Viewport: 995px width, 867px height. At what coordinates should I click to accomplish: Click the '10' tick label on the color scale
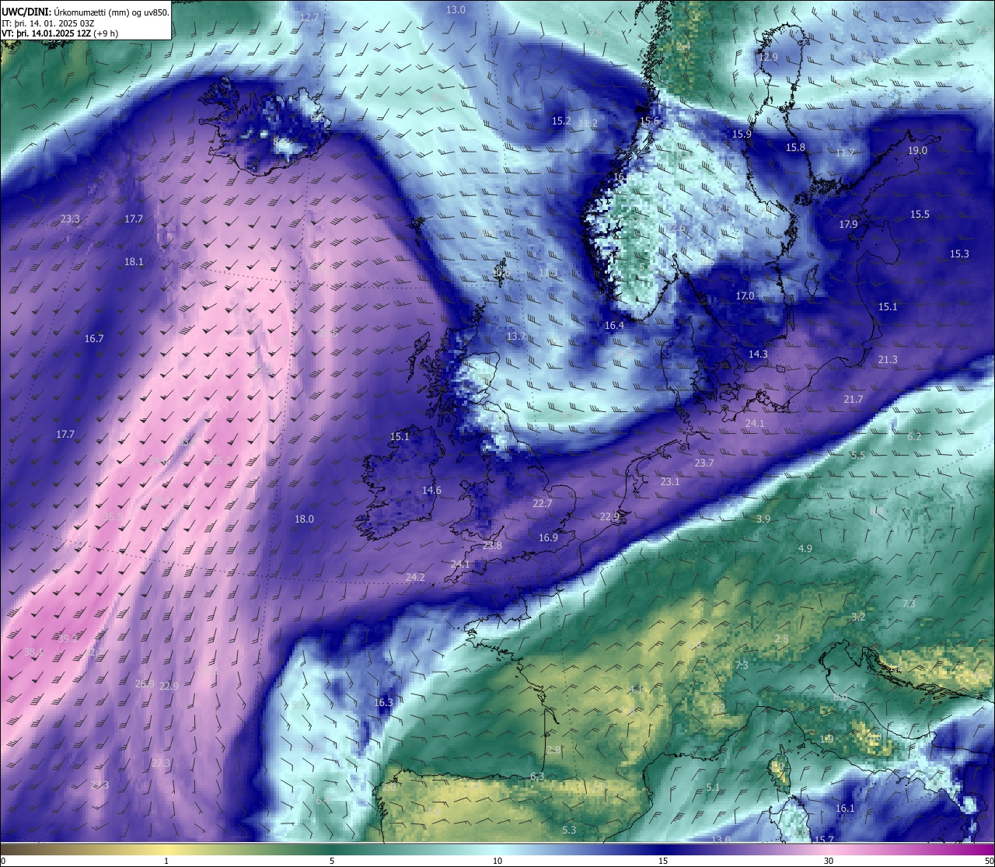pyautogui.click(x=497, y=861)
